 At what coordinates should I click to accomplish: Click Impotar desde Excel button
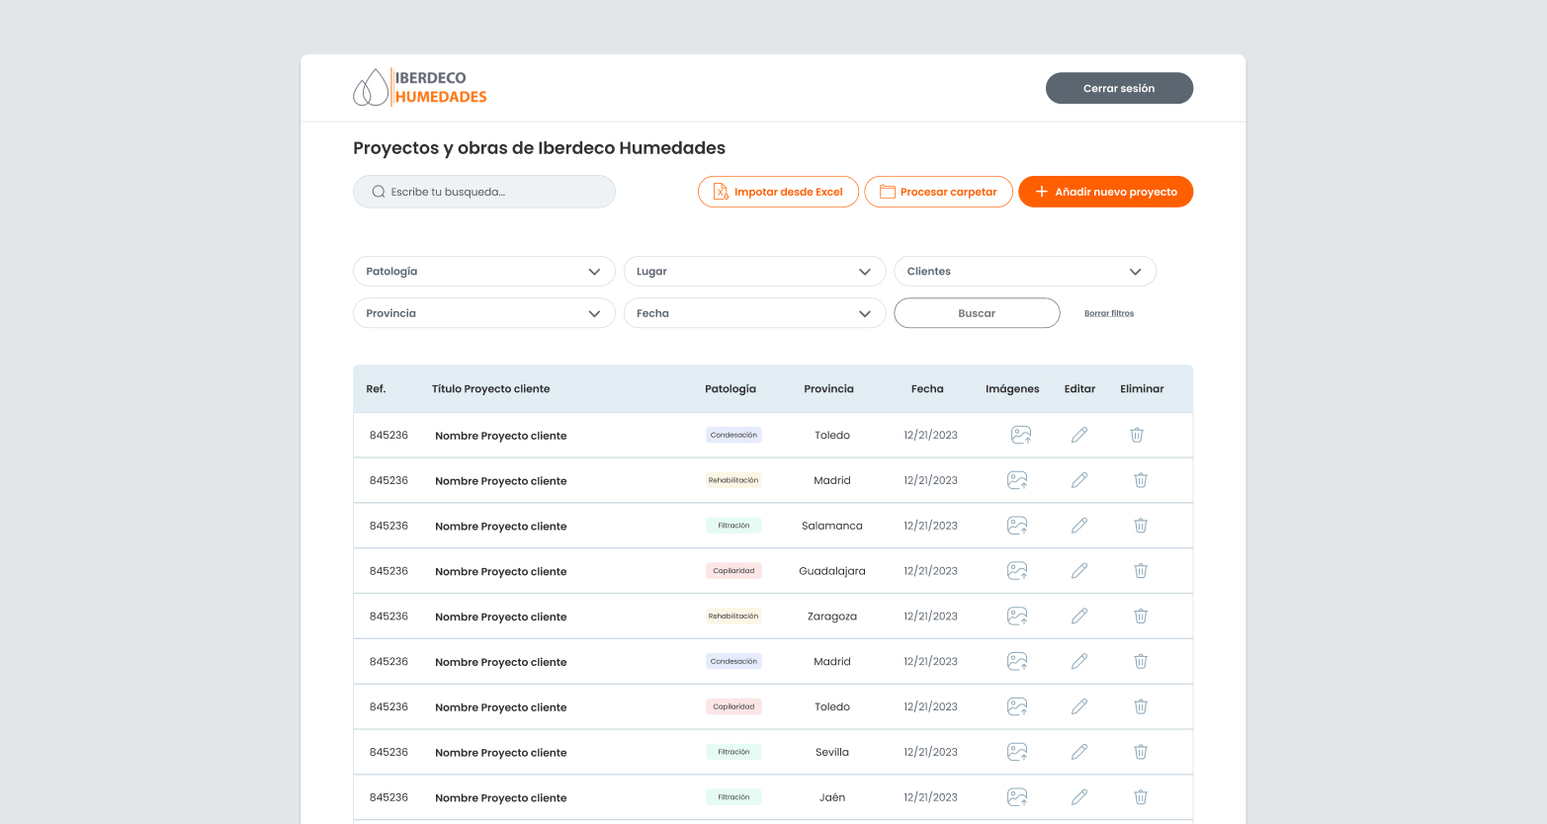click(778, 192)
